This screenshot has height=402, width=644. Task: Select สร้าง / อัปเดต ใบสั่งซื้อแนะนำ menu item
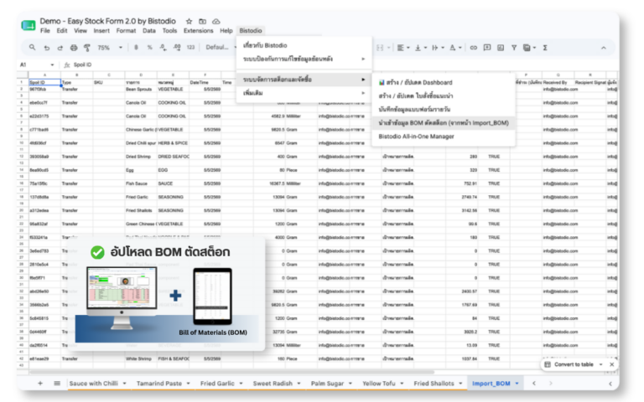coord(444,96)
